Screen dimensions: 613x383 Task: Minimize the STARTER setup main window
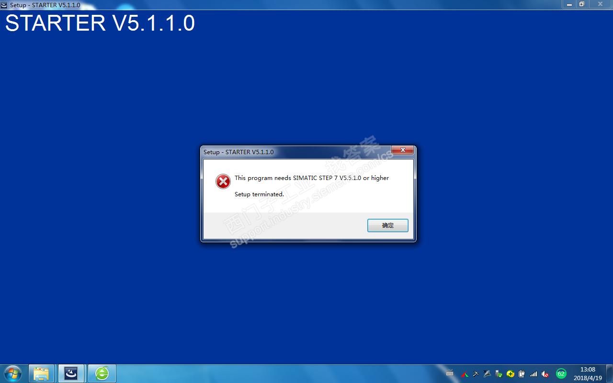569,4
